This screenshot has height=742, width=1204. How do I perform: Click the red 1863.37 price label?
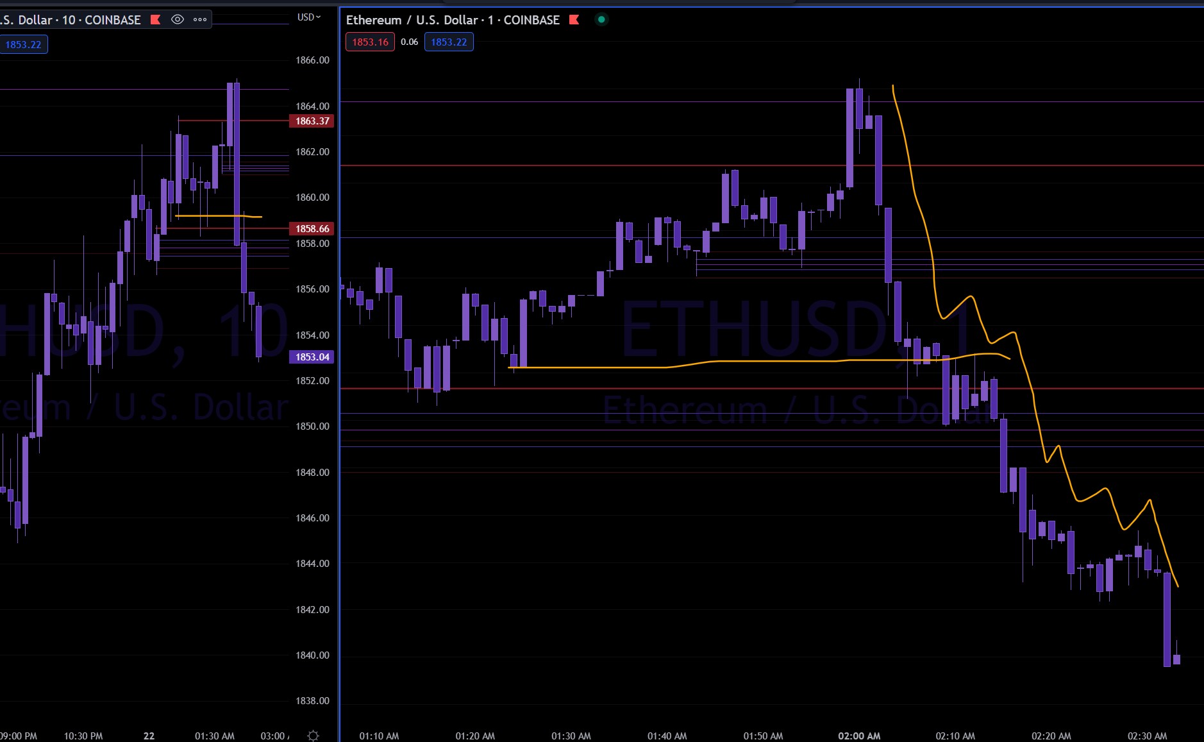point(312,121)
